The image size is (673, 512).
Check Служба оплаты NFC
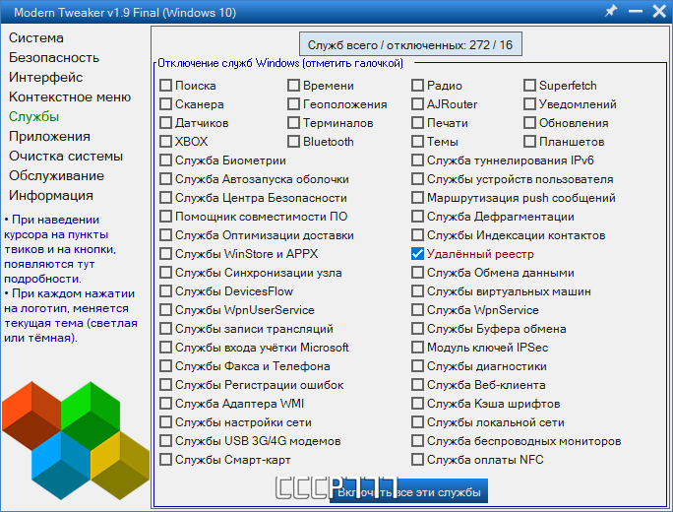point(417,460)
